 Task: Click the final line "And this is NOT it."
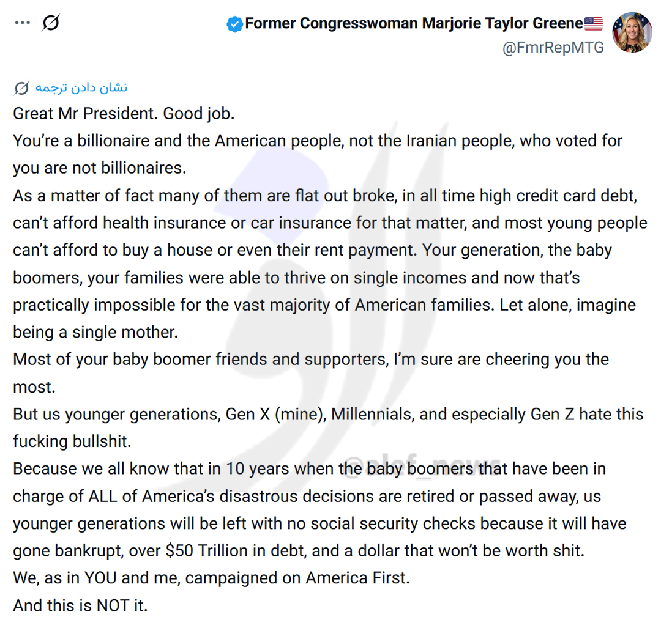pyautogui.click(x=80, y=605)
